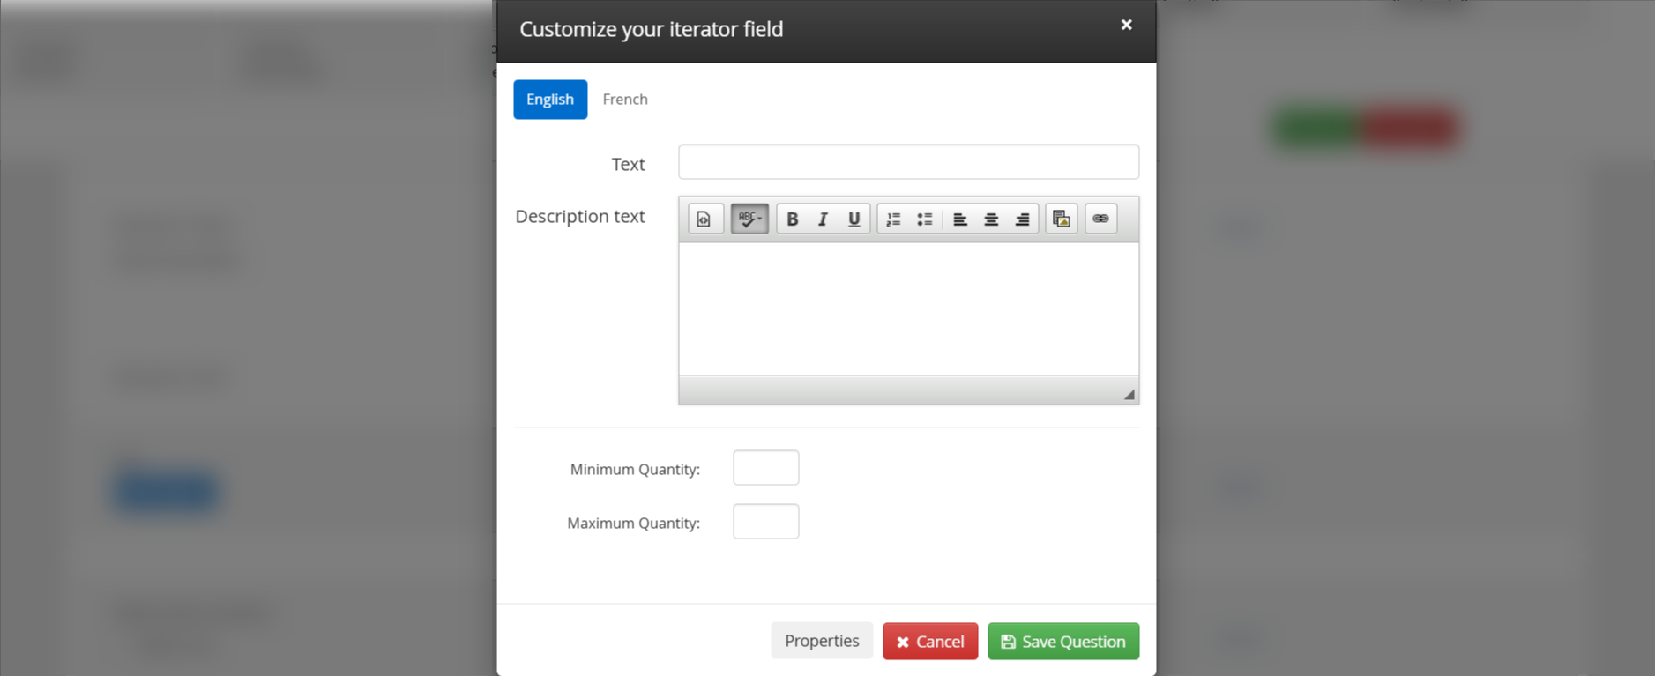
Task: Insert a hyperlink in the description
Action: (x=1100, y=219)
